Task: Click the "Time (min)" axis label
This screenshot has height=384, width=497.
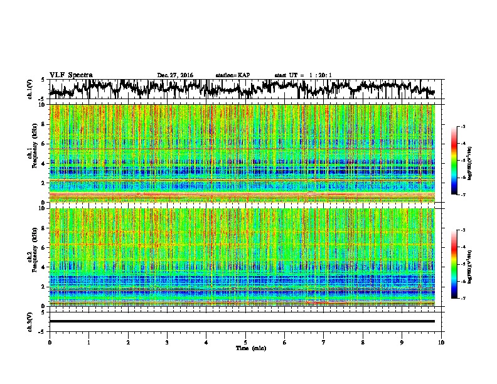Action: coord(251,348)
